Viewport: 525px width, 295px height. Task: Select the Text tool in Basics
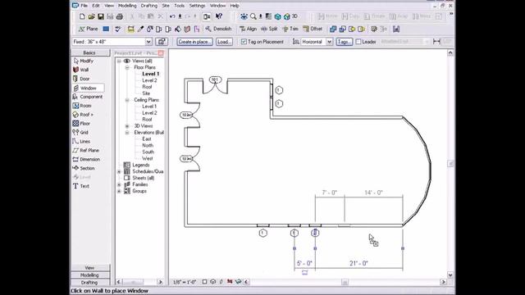pyautogui.click(x=81, y=186)
